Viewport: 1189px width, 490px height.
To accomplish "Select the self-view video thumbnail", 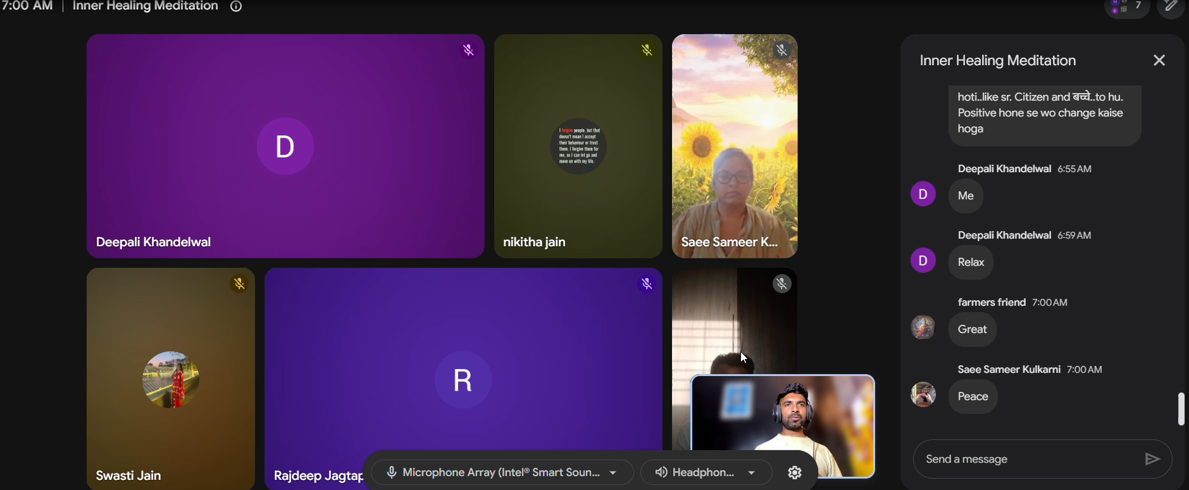I will coord(783,426).
